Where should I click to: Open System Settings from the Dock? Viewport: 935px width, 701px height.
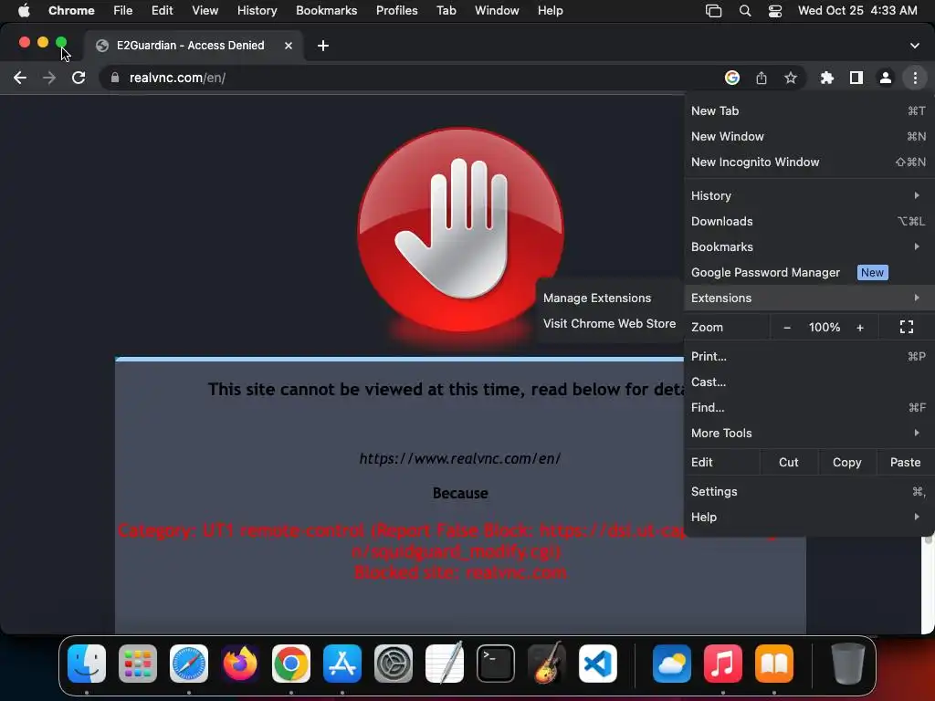[393, 664]
